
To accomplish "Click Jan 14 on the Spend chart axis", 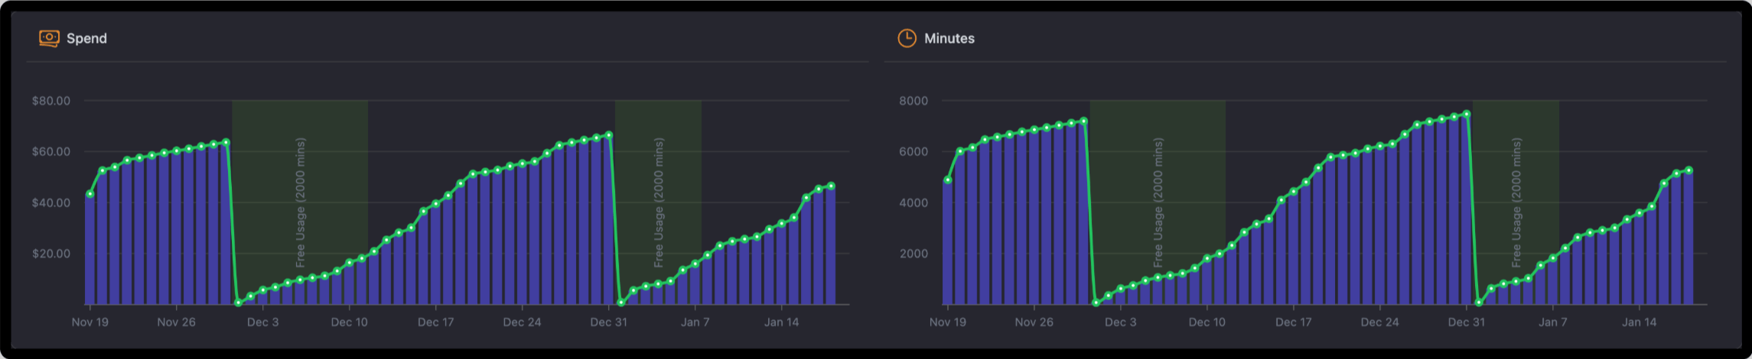I will click(782, 322).
